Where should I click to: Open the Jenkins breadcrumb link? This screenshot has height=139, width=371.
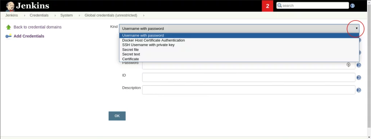pyautogui.click(x=12, y=15)
